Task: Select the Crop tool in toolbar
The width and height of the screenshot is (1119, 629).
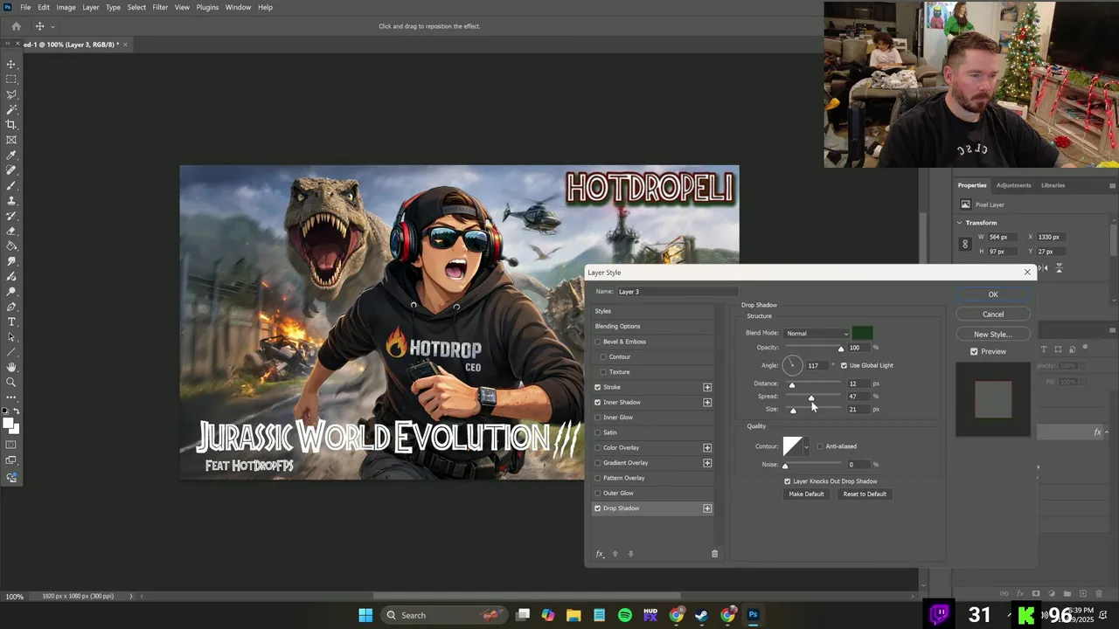Action: (x=11, y=125)
